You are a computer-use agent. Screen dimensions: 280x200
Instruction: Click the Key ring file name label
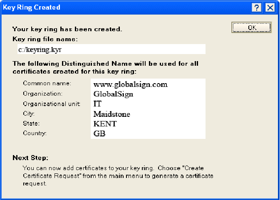pos(45,39)
